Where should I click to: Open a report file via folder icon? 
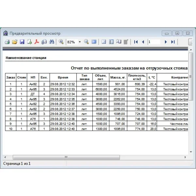point(15,42)
